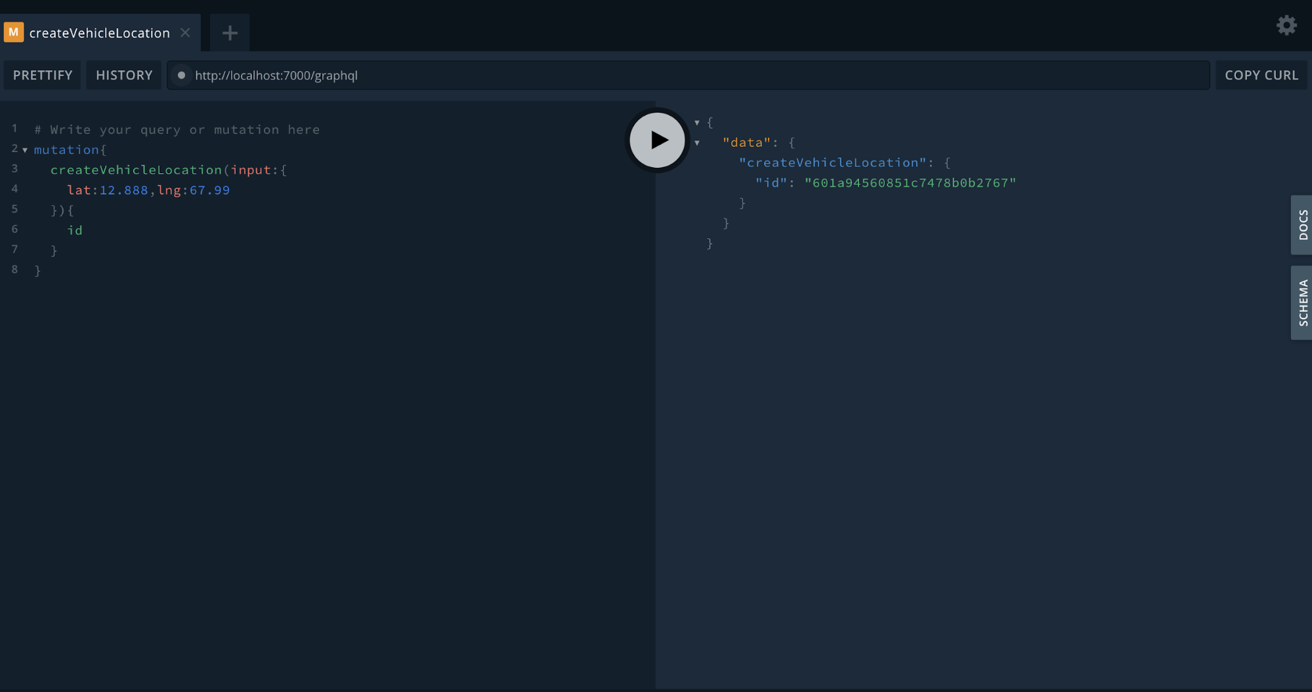The width and height of the screenshot is (1312, 692).
Task: Click the PRETTIFY button
Action: pos(42,75)
